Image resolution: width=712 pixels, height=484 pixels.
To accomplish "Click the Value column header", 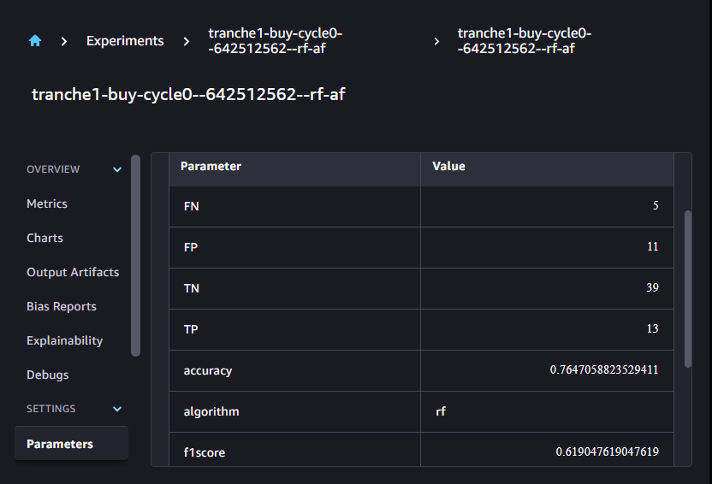I will click(x=448, y=166).
